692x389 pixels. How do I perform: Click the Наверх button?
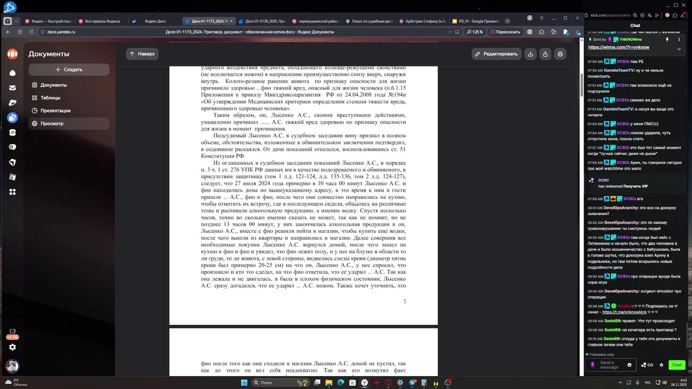[142, 54]
